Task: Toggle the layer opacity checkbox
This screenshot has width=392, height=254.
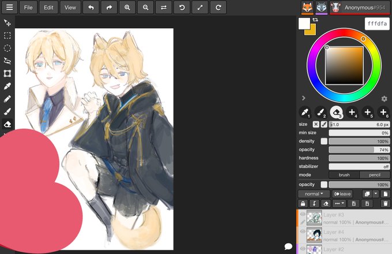Action: click(324, 184)
